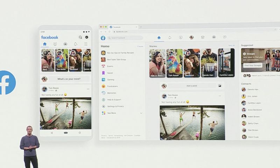Open Red Table Talk Group
Image resolution: width=280 pixels, height=168 pixels.
[114, 59]
